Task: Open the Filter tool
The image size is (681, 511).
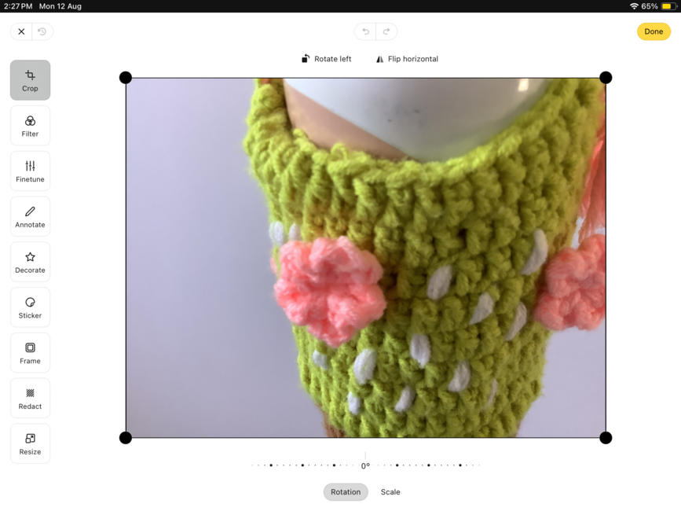Action: (30, 126)
